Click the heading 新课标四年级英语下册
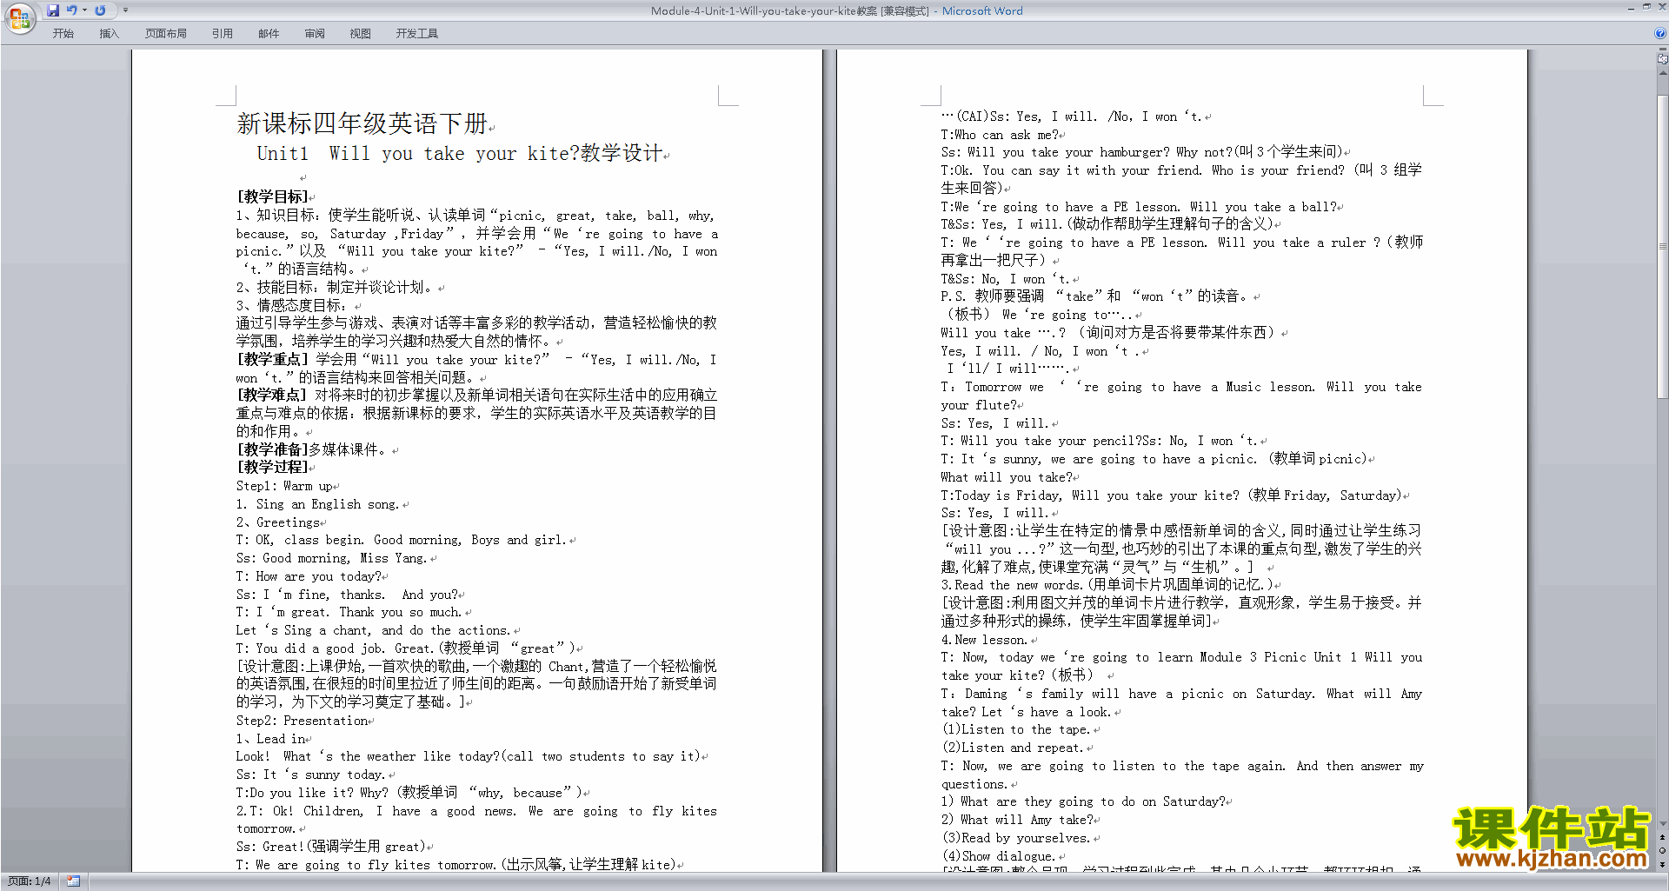Viewport: 1669px width, 891px height. 362,123
